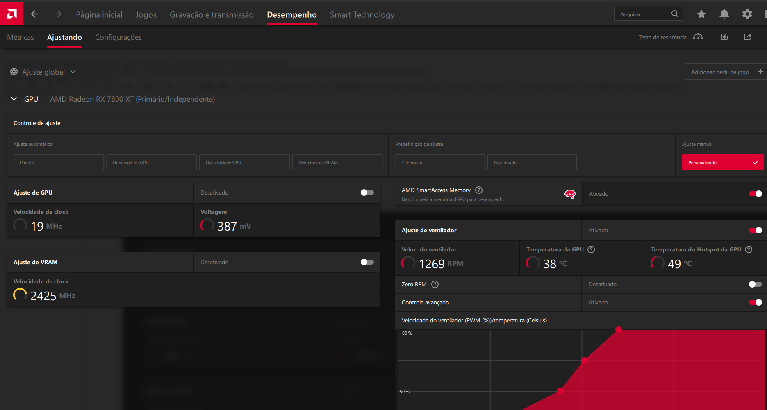
Task: Click the fan curve point at 50%
Action: click(x=560, y=391)
